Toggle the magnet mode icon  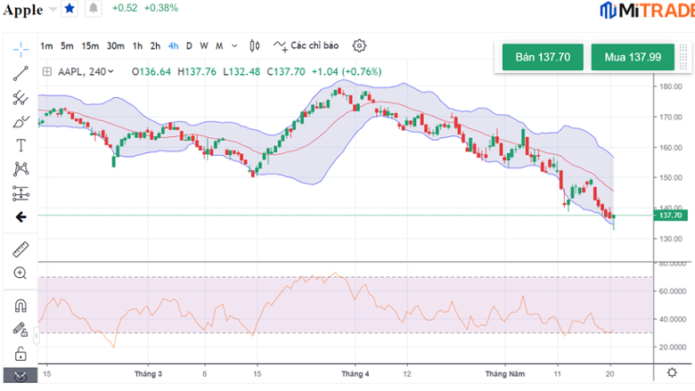click(x=20, y=305)
